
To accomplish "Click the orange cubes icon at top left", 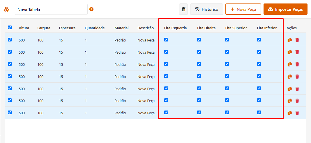I will pos(6,9).
